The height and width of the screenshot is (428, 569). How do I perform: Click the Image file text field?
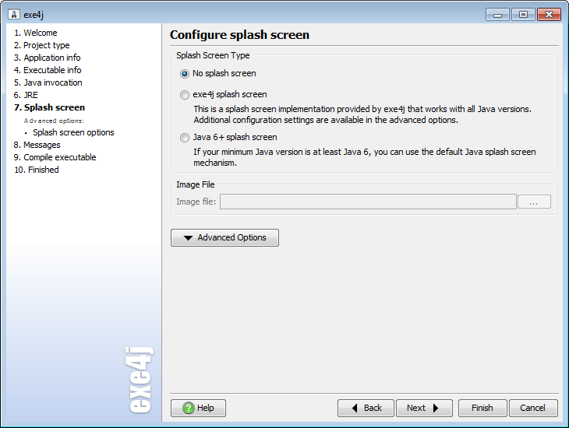coord(368,202)
